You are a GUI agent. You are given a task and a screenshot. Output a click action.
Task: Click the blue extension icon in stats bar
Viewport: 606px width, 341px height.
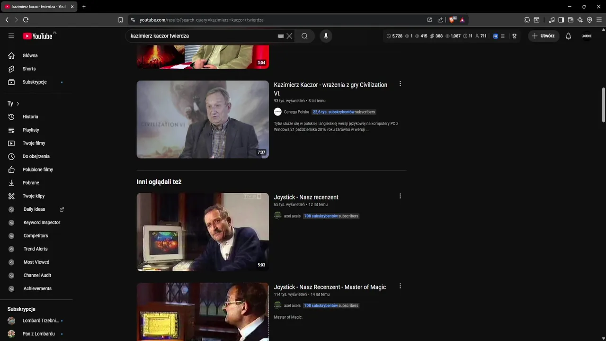(x=496, y=36)
